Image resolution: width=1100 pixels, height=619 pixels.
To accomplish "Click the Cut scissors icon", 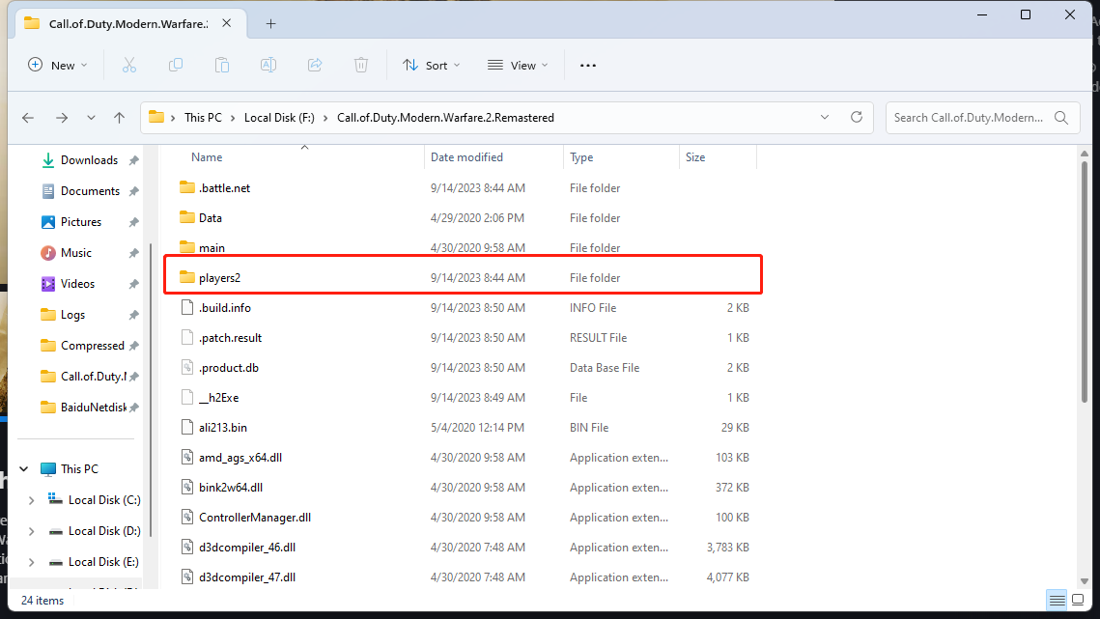I will click(129, 66).
